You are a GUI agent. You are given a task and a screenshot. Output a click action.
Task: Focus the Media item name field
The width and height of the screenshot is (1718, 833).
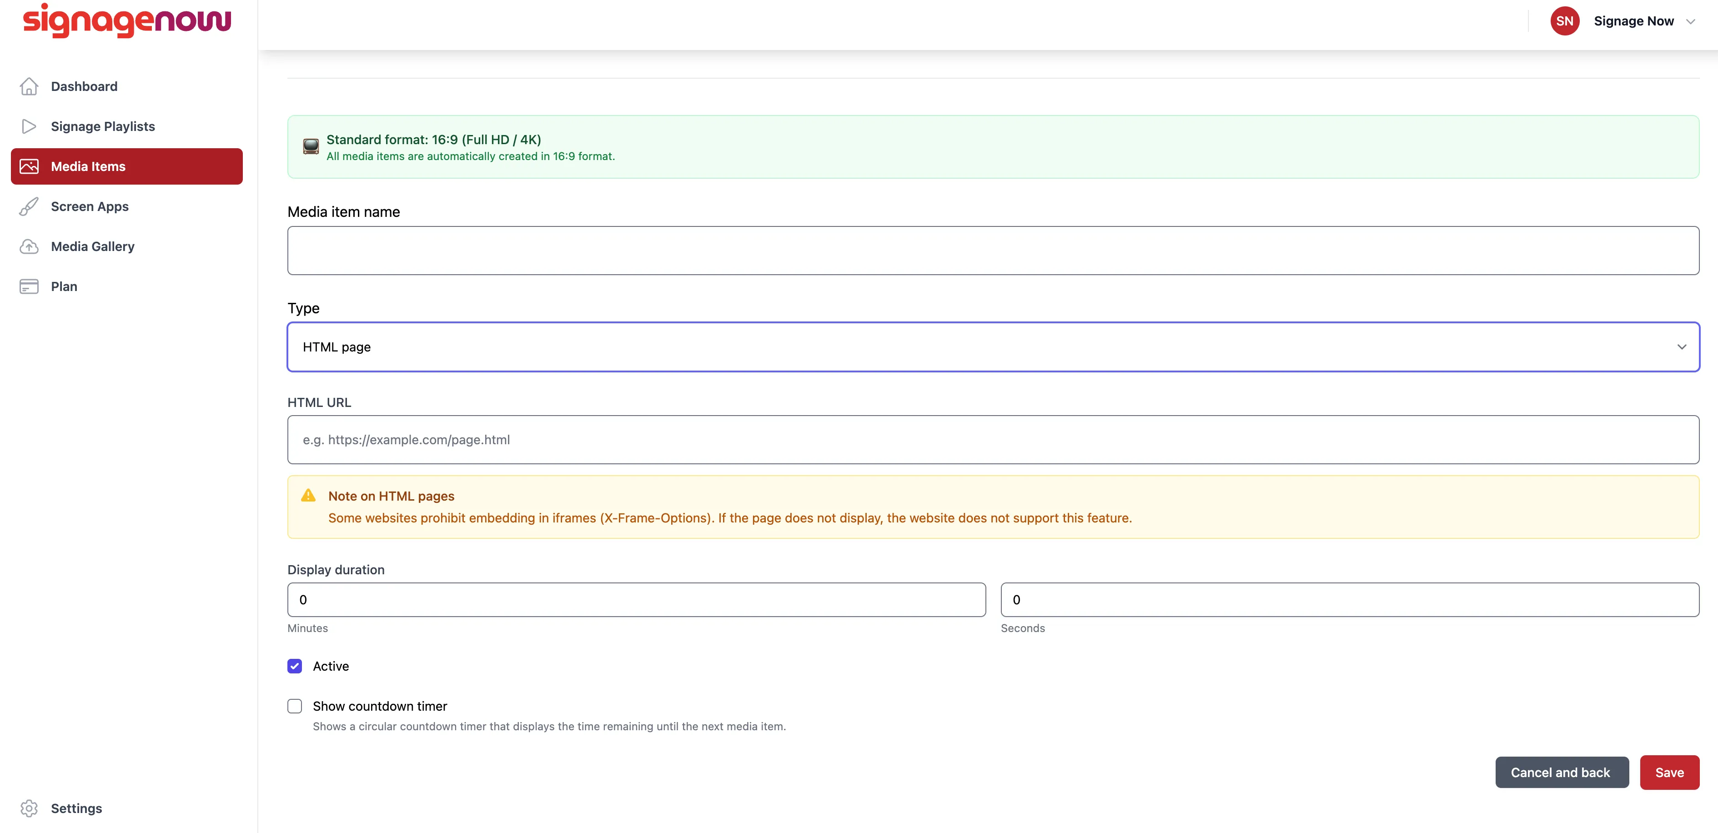pos(993,250)
